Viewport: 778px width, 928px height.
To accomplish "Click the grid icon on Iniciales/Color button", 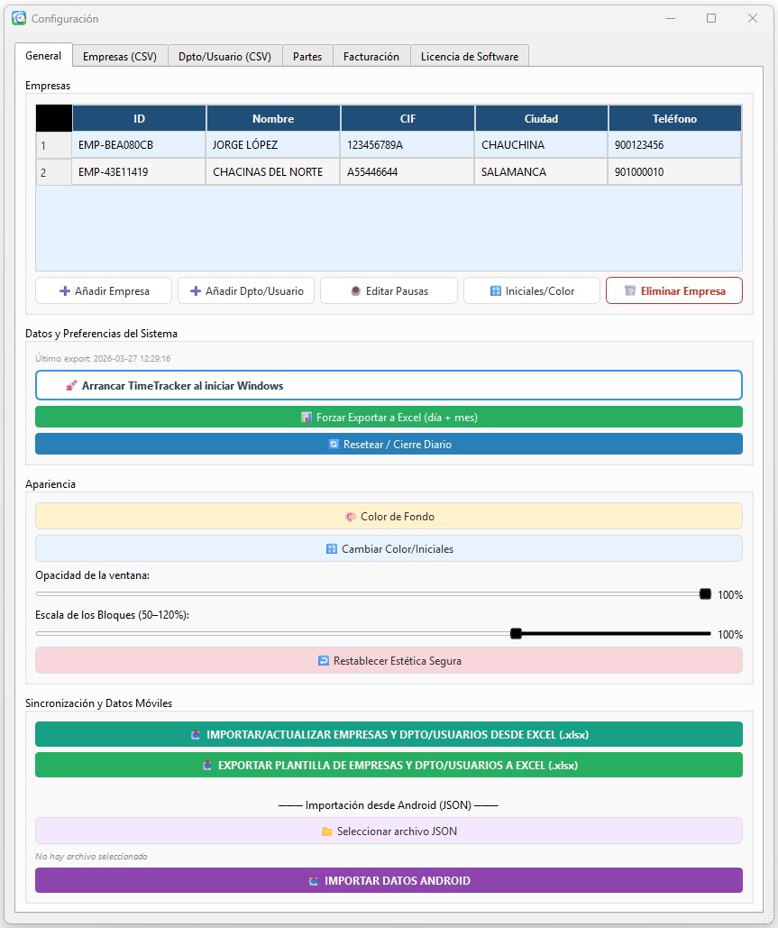I will tap(496, 289).
